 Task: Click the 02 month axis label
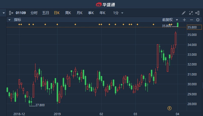tap(101, 114)
